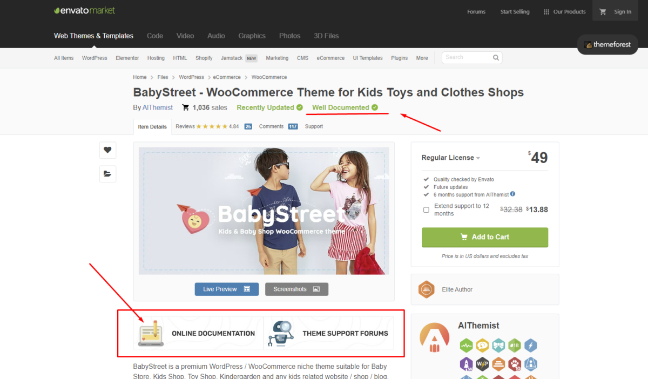Image resolution: width=648 pixels, height=379 pixels.
Task: Open the Comments tab
Action: click(271, 126)
